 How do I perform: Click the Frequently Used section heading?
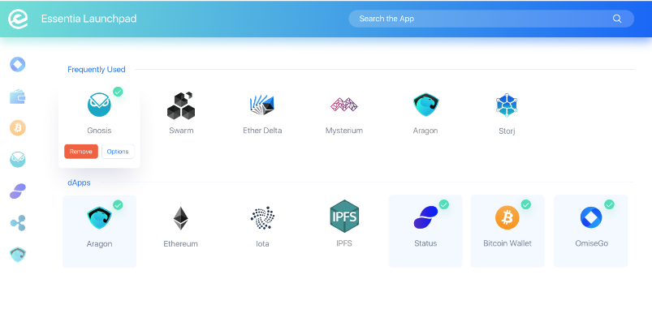[97, 70]
